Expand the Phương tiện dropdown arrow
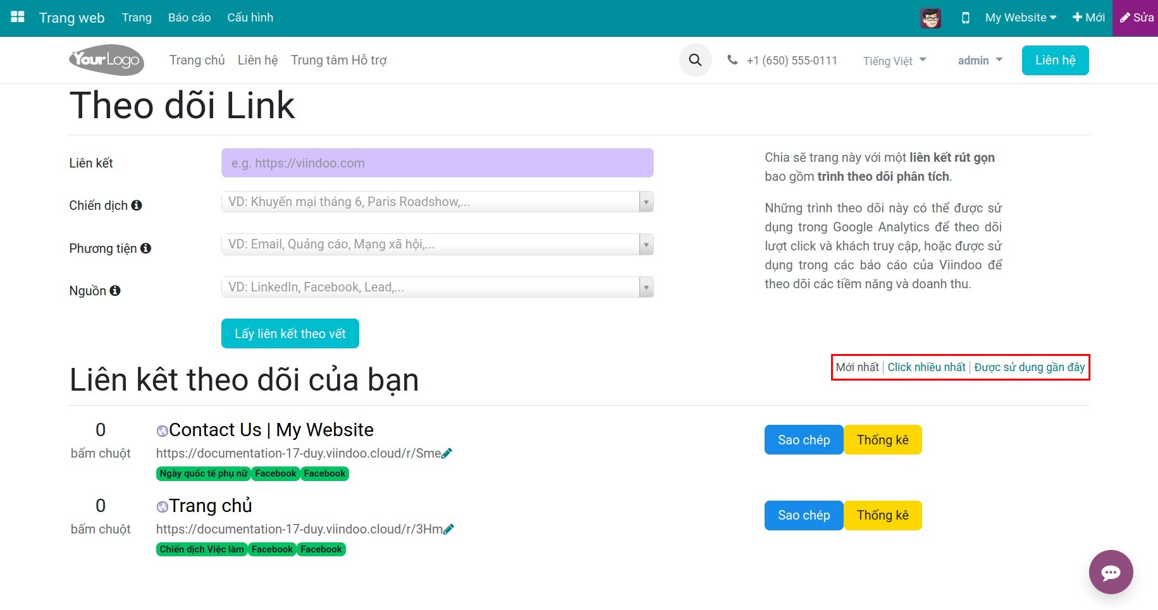This screenshot has height=610, width=1158. point(646,245)
